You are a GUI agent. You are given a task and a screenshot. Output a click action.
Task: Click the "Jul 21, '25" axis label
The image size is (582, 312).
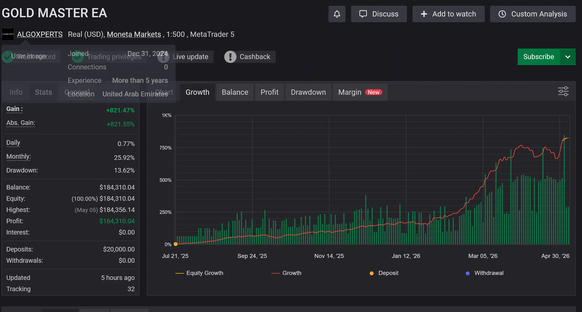click(x=175, y=256)
